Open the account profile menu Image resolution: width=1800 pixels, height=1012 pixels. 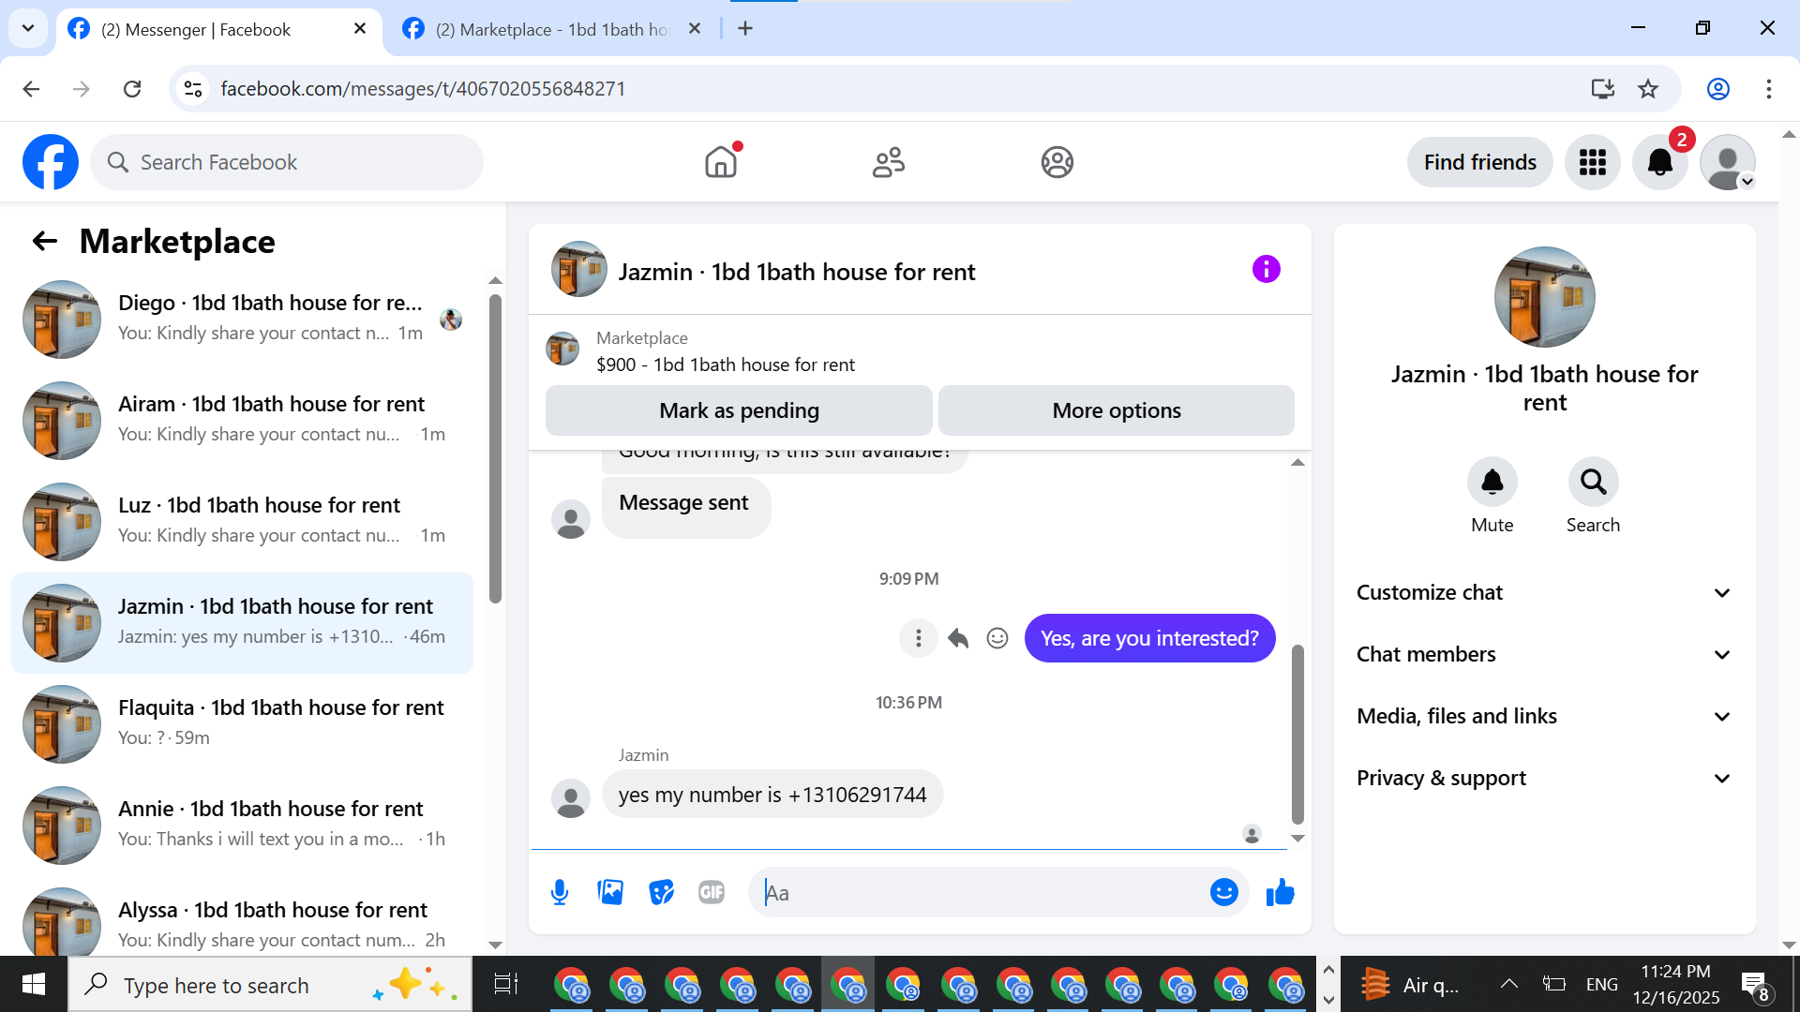(x=1728, y=162)
